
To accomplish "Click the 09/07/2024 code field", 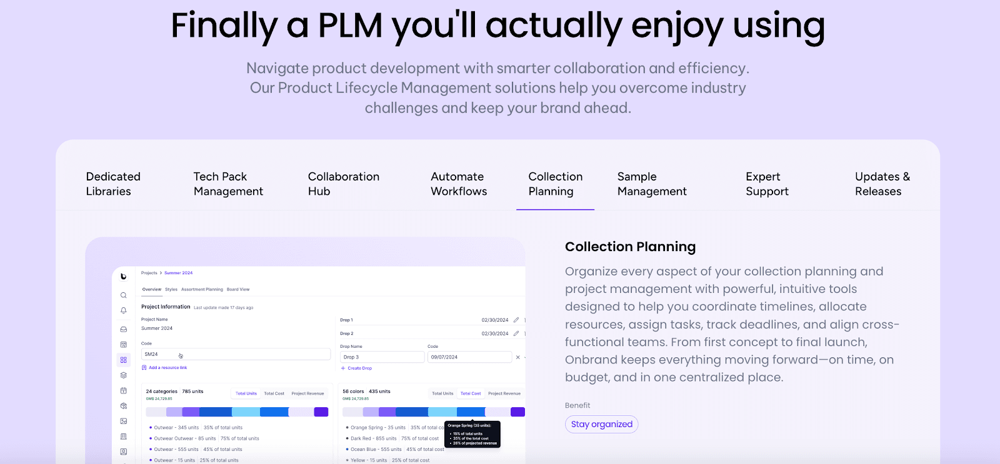I will coord(469,357).
